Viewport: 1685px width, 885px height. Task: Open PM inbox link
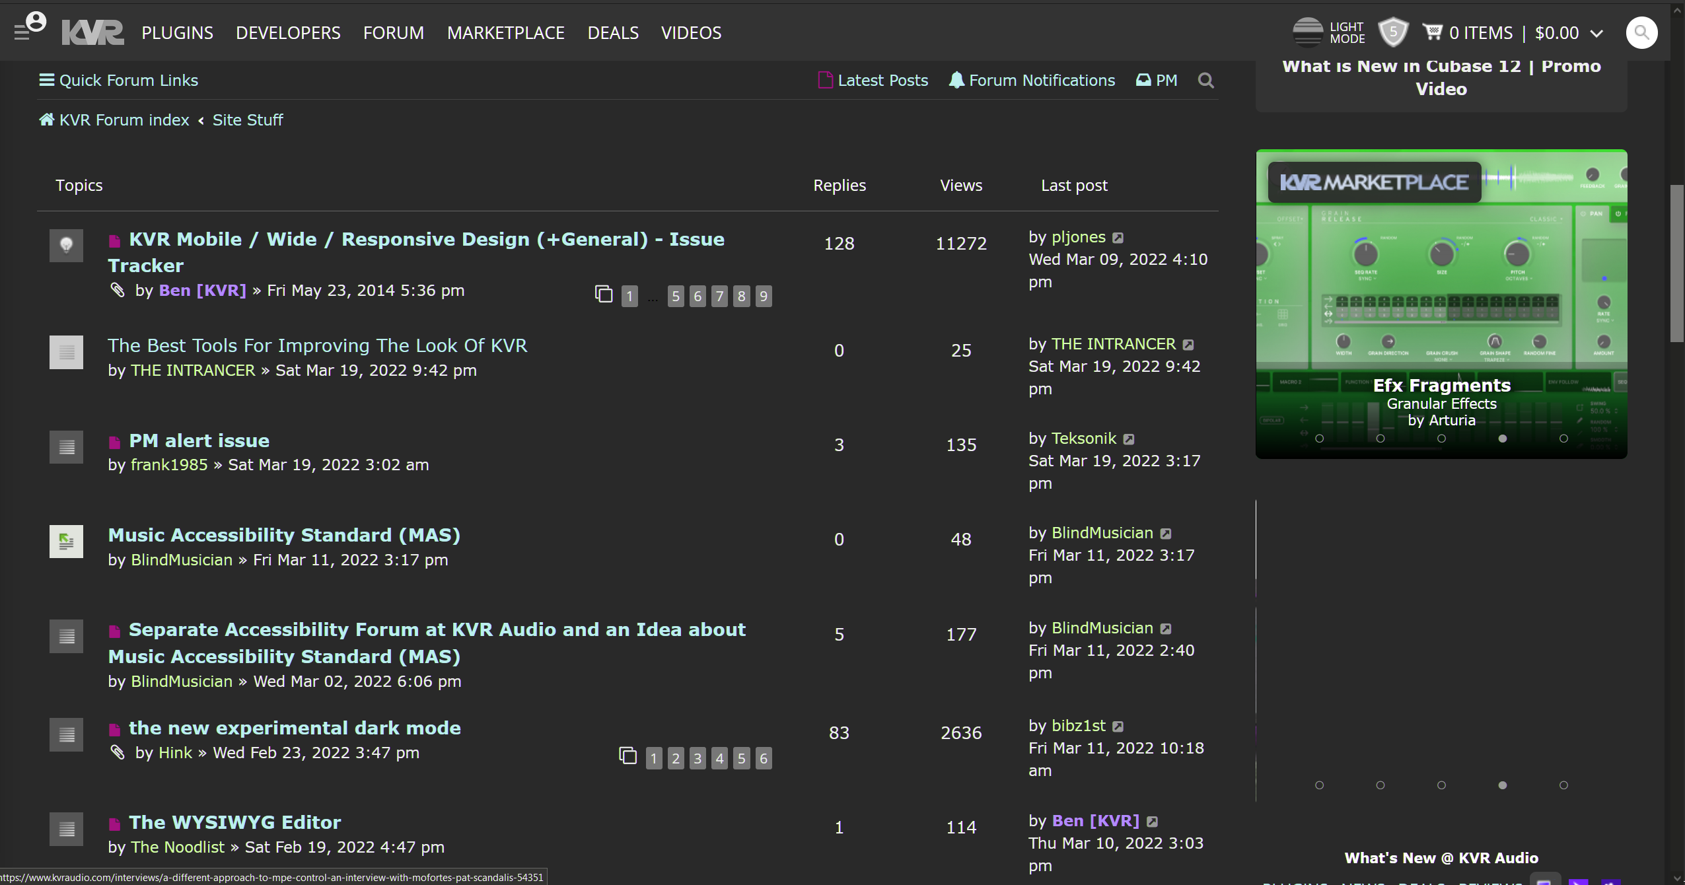[x=1157, y=80]
